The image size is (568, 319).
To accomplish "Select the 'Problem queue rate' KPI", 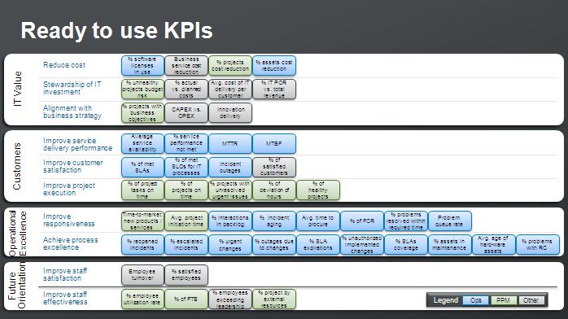I will pos(449,221).
